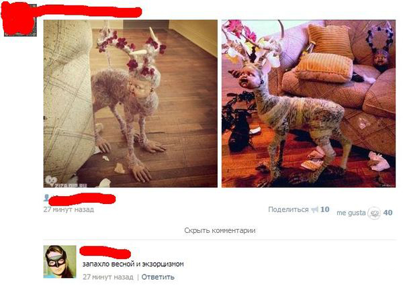Click the Поделиться share link
The height and width of the screenshot is (288, 403).
pos(288,209)
